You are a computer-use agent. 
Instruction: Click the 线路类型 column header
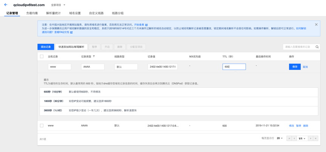(119, 56)
